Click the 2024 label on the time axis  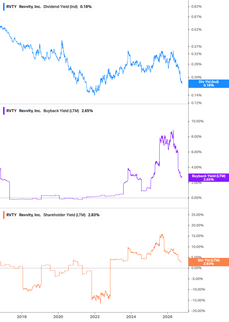[x=131, y=317]
